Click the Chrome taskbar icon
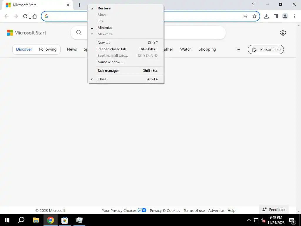 [50, 220]
